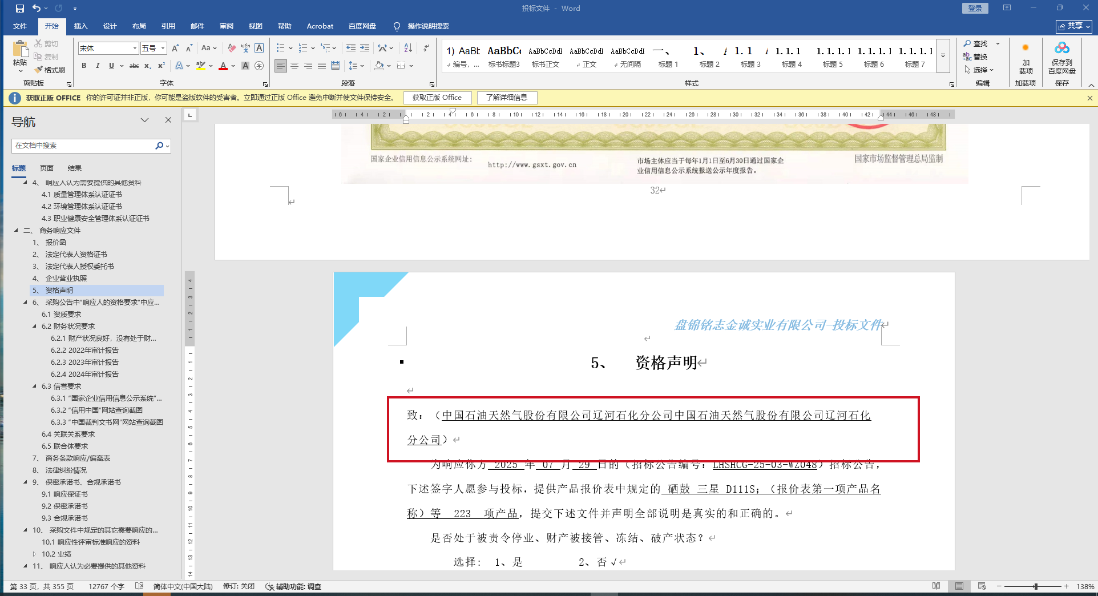The image size is (1098, 596).
Task: Decrease paragraph indent
Action: [x=350, y=49]
